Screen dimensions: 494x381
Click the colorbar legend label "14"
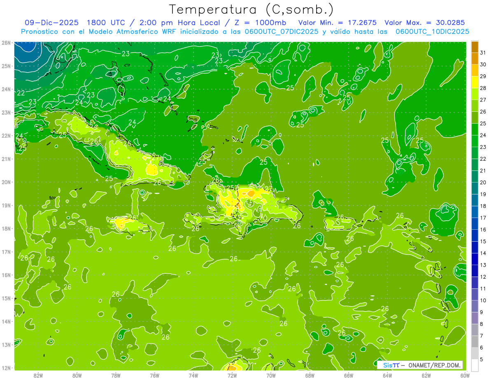coord(483,254)
